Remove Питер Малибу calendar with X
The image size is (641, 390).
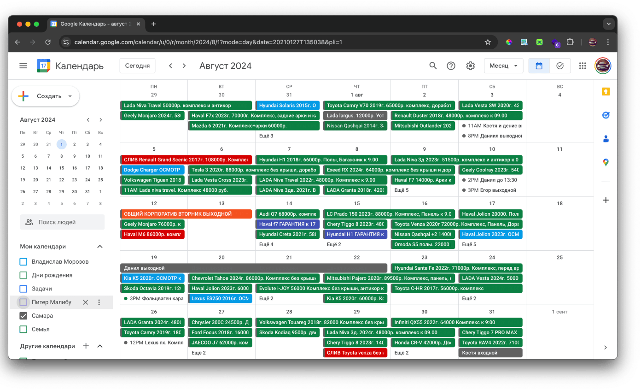click(85, 302)
